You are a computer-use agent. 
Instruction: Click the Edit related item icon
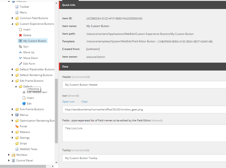(x=24, y=92)
